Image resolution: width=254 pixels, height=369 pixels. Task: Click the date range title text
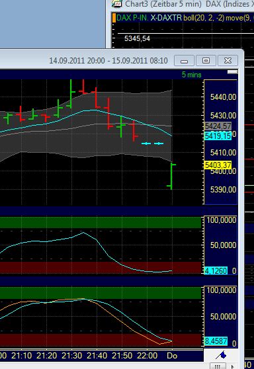(x=108, y=61)
